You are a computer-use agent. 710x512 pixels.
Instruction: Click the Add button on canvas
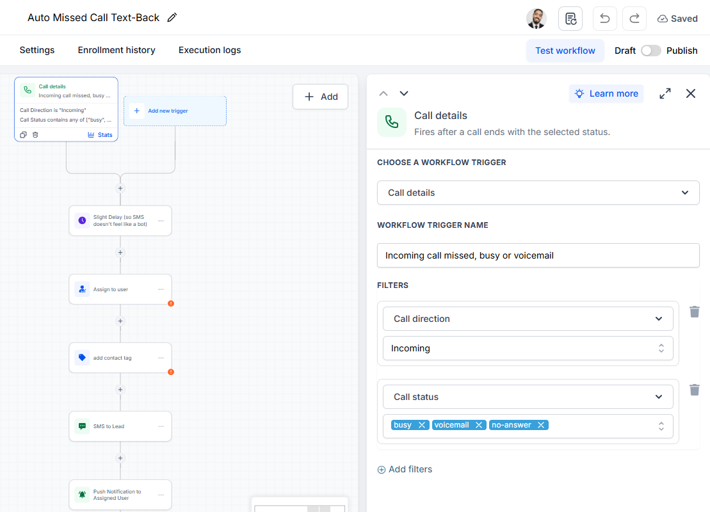point(320,97)
